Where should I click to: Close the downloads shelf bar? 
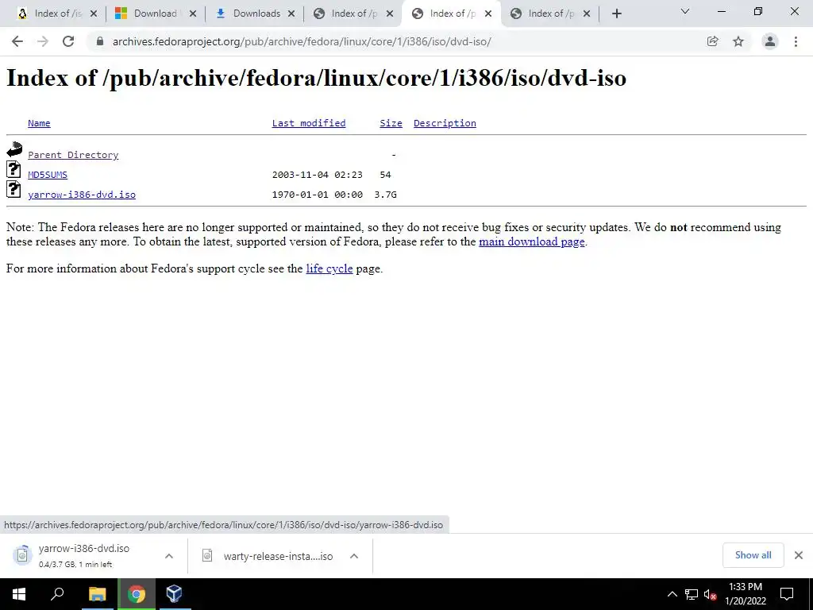pos(799,555)
